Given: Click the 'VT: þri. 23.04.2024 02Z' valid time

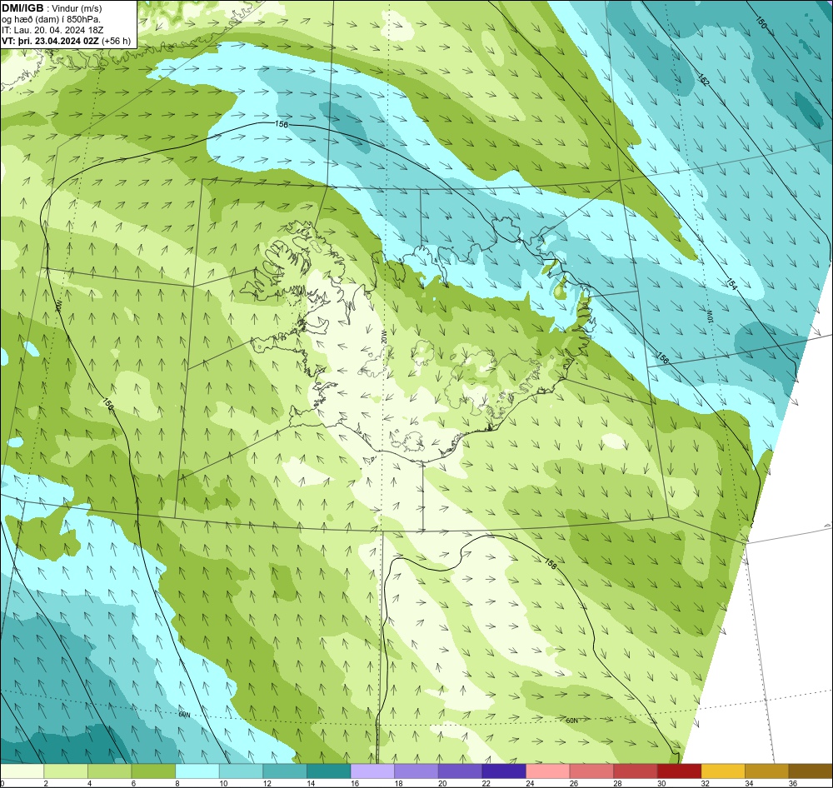Looking at the screenshot, I should 51,40.
